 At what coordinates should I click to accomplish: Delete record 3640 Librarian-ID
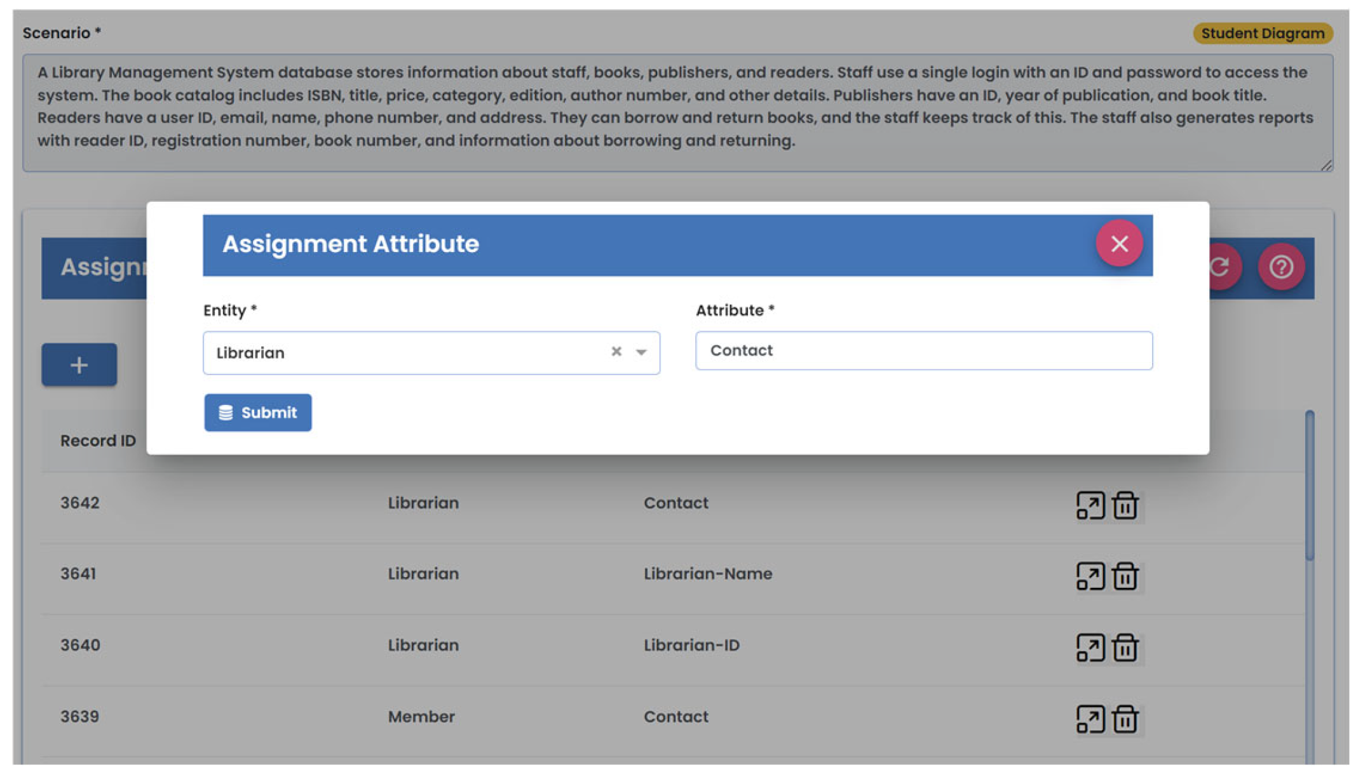(x=1125, y=647)
